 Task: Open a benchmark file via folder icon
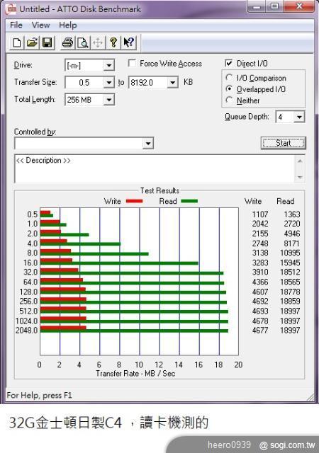[32, 42]
